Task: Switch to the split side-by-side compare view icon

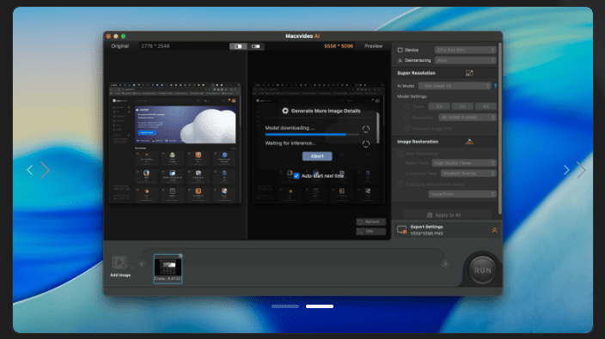Action: click(238, 46)
